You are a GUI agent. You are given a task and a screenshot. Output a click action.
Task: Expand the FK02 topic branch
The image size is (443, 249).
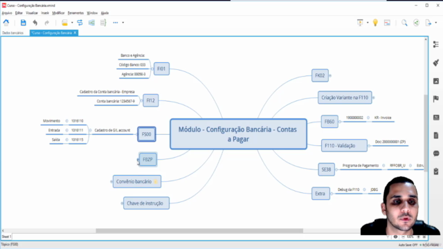pos(330,75)
